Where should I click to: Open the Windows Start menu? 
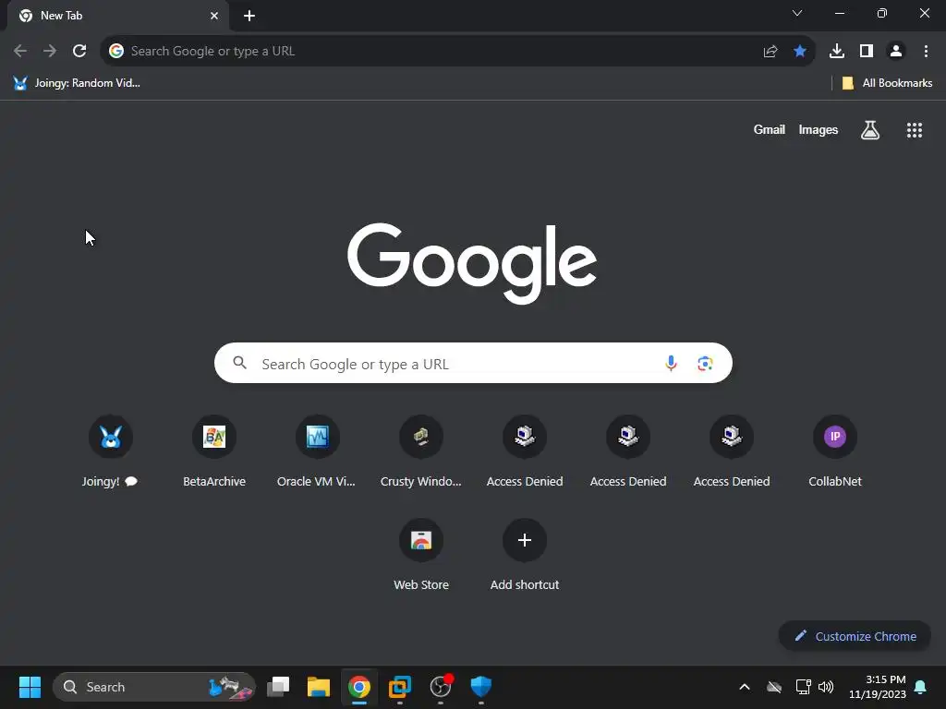(x=30, y=687)
